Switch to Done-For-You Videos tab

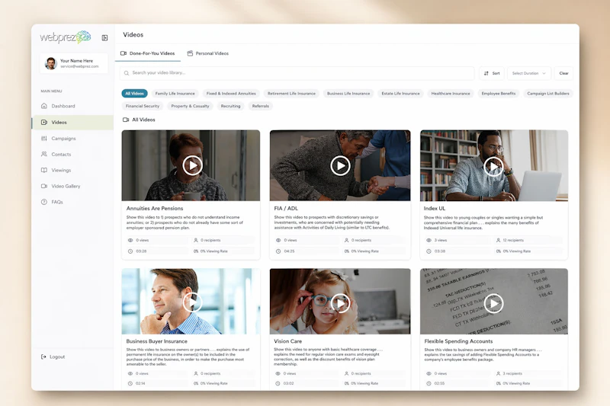click(148, 53)
